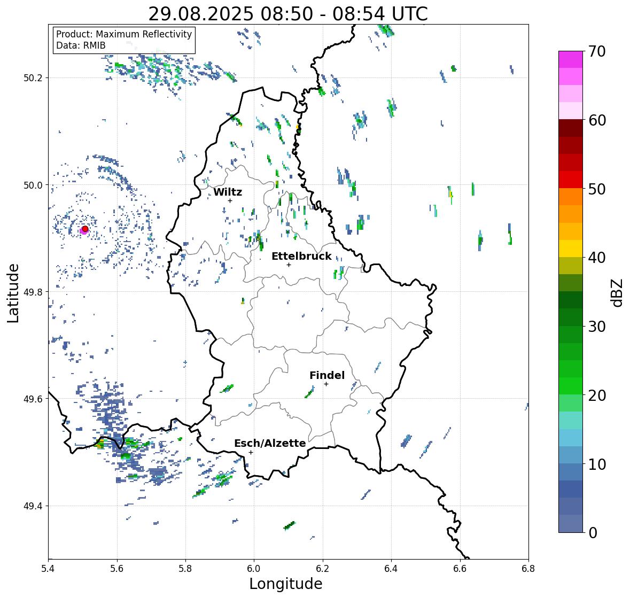Click the dBZ colorbar unit label

pos(618,292)
